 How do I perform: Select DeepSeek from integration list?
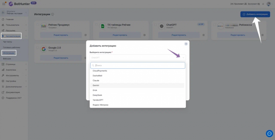(137, 95)
